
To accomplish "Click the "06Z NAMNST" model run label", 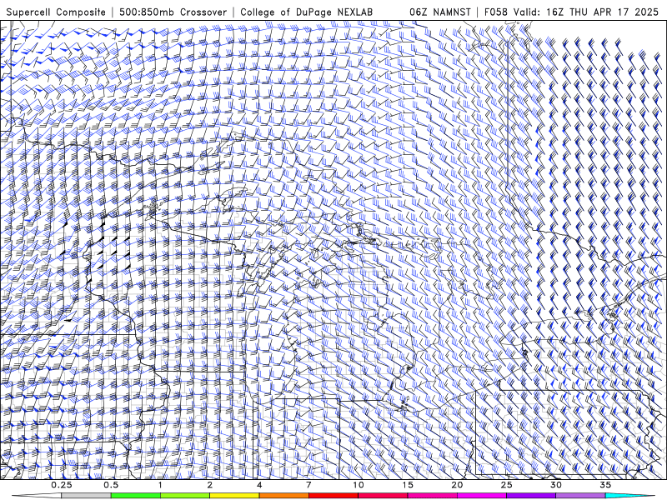I will [x=440, y=12].
